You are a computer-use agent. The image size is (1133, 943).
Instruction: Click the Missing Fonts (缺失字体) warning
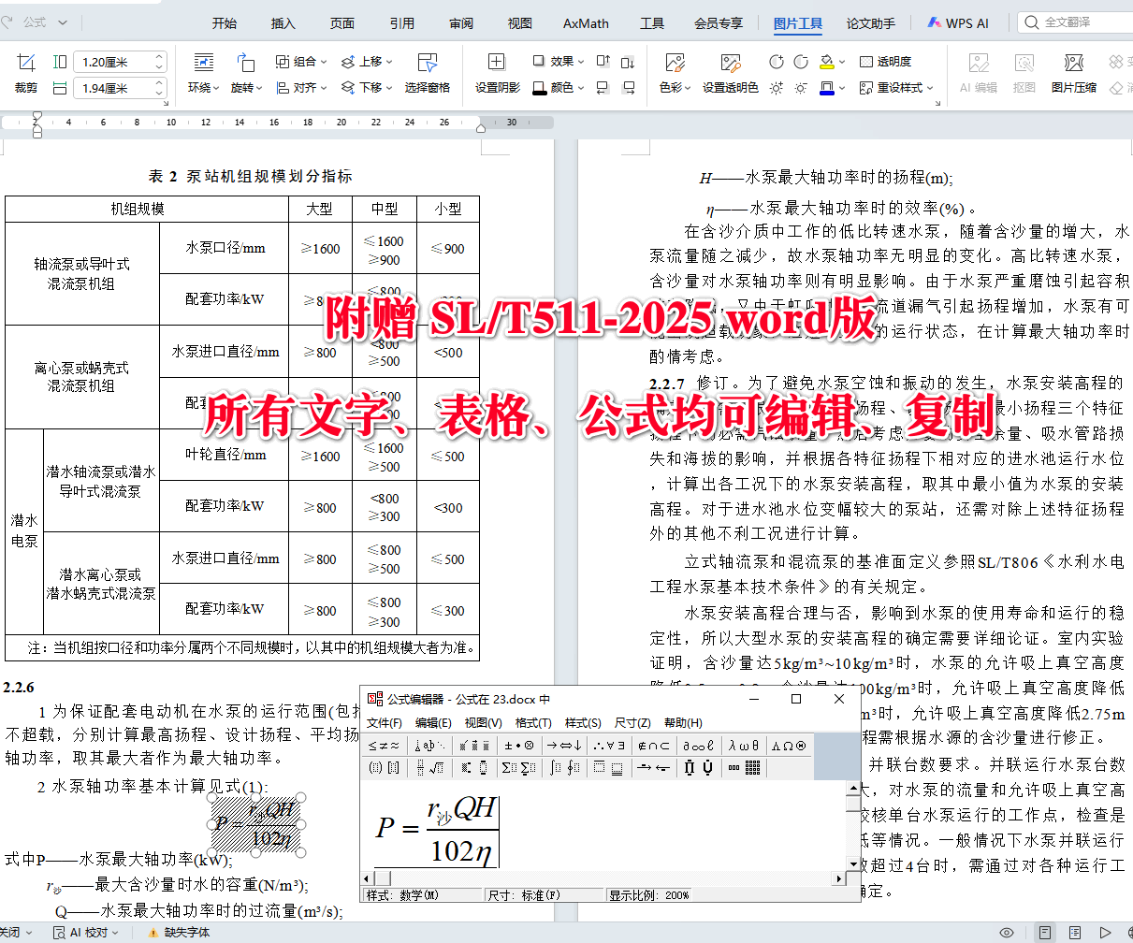[178, 933]
